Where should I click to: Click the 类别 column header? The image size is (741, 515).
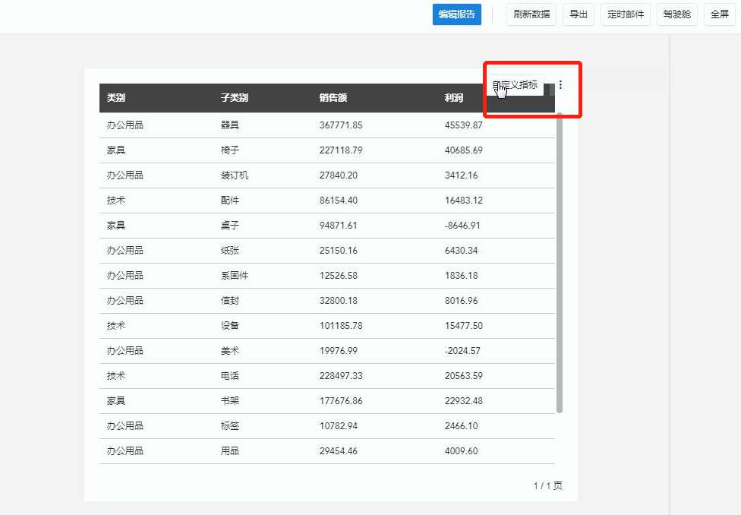point(116,98)
